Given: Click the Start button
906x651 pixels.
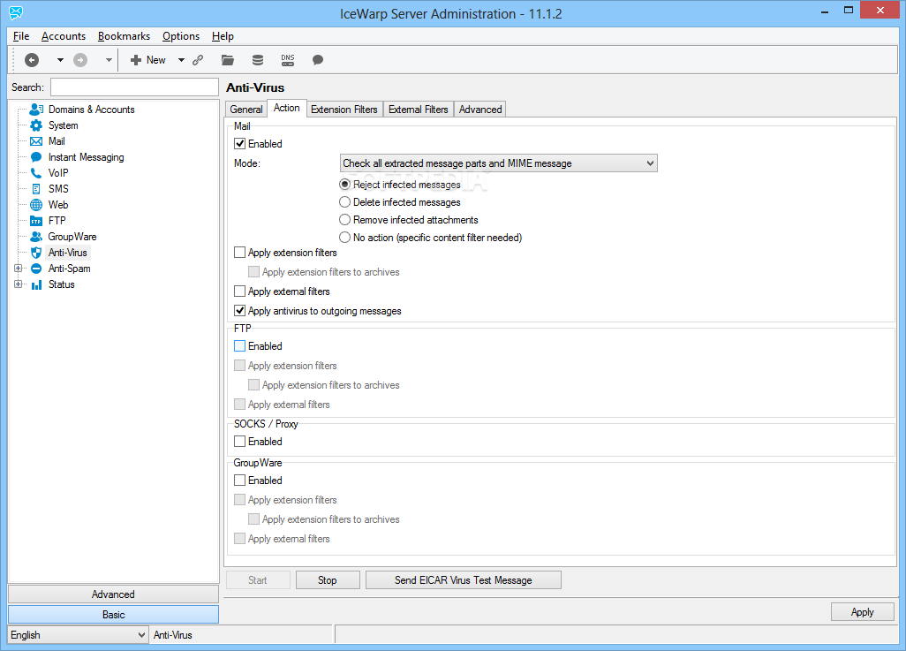Looking at the screenshot, I should tap(258, 580).
